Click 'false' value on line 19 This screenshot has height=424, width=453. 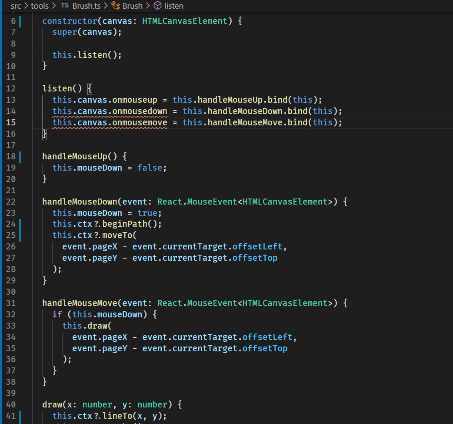pyautogui.click(x=150, y=168)
